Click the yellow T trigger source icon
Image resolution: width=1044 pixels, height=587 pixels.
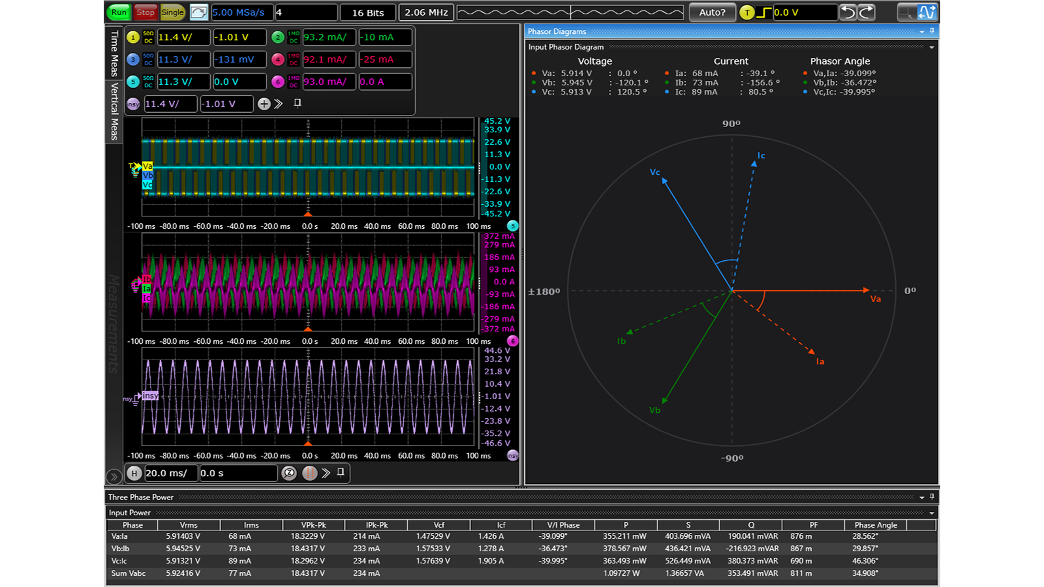coord(747,12)
